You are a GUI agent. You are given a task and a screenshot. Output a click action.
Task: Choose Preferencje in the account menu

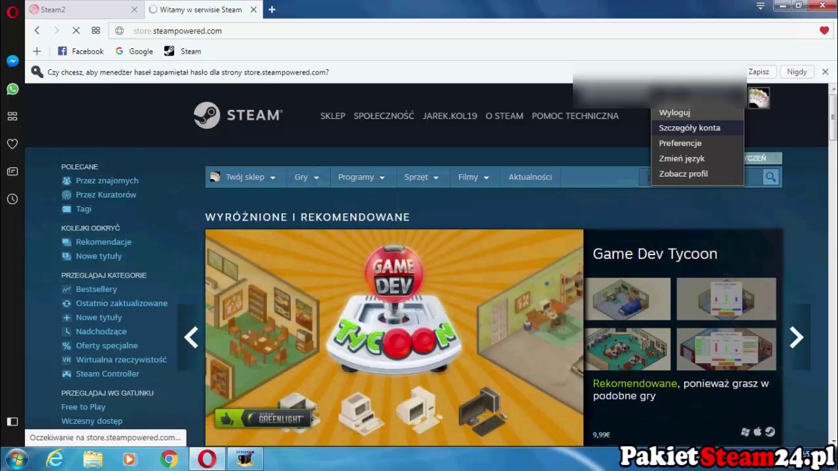[x=680, y=143]
